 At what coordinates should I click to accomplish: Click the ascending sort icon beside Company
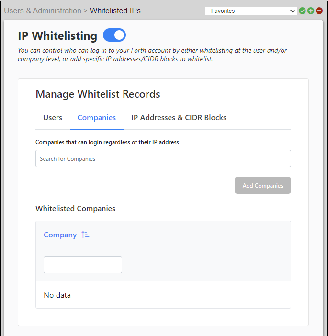[85, 235]
